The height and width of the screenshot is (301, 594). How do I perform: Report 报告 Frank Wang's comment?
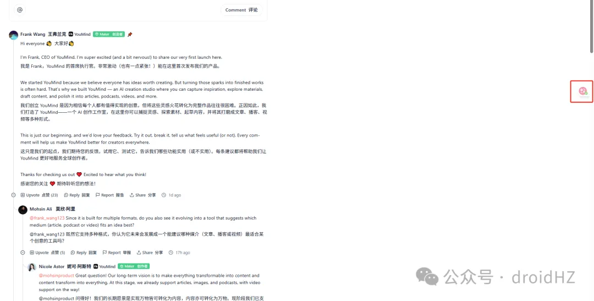[x=110, y=195]
